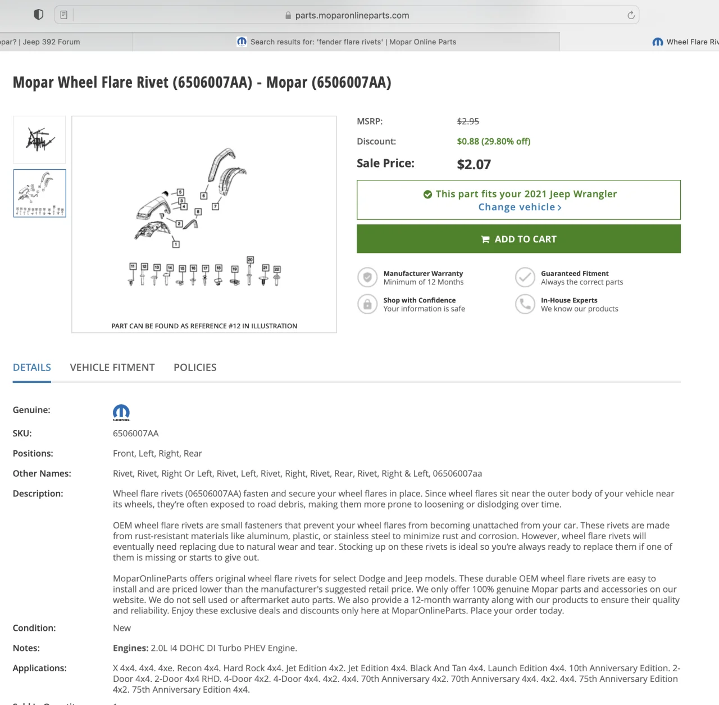Click the main parts diagram image
719x705 pixels.
point(204,219)
